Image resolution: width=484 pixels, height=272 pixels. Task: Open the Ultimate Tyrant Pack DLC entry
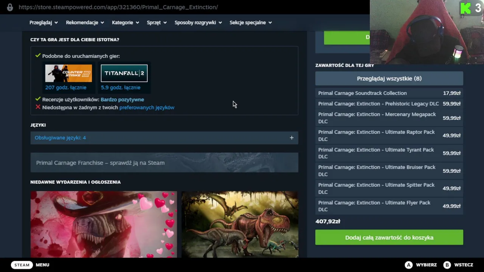[389, 153]
